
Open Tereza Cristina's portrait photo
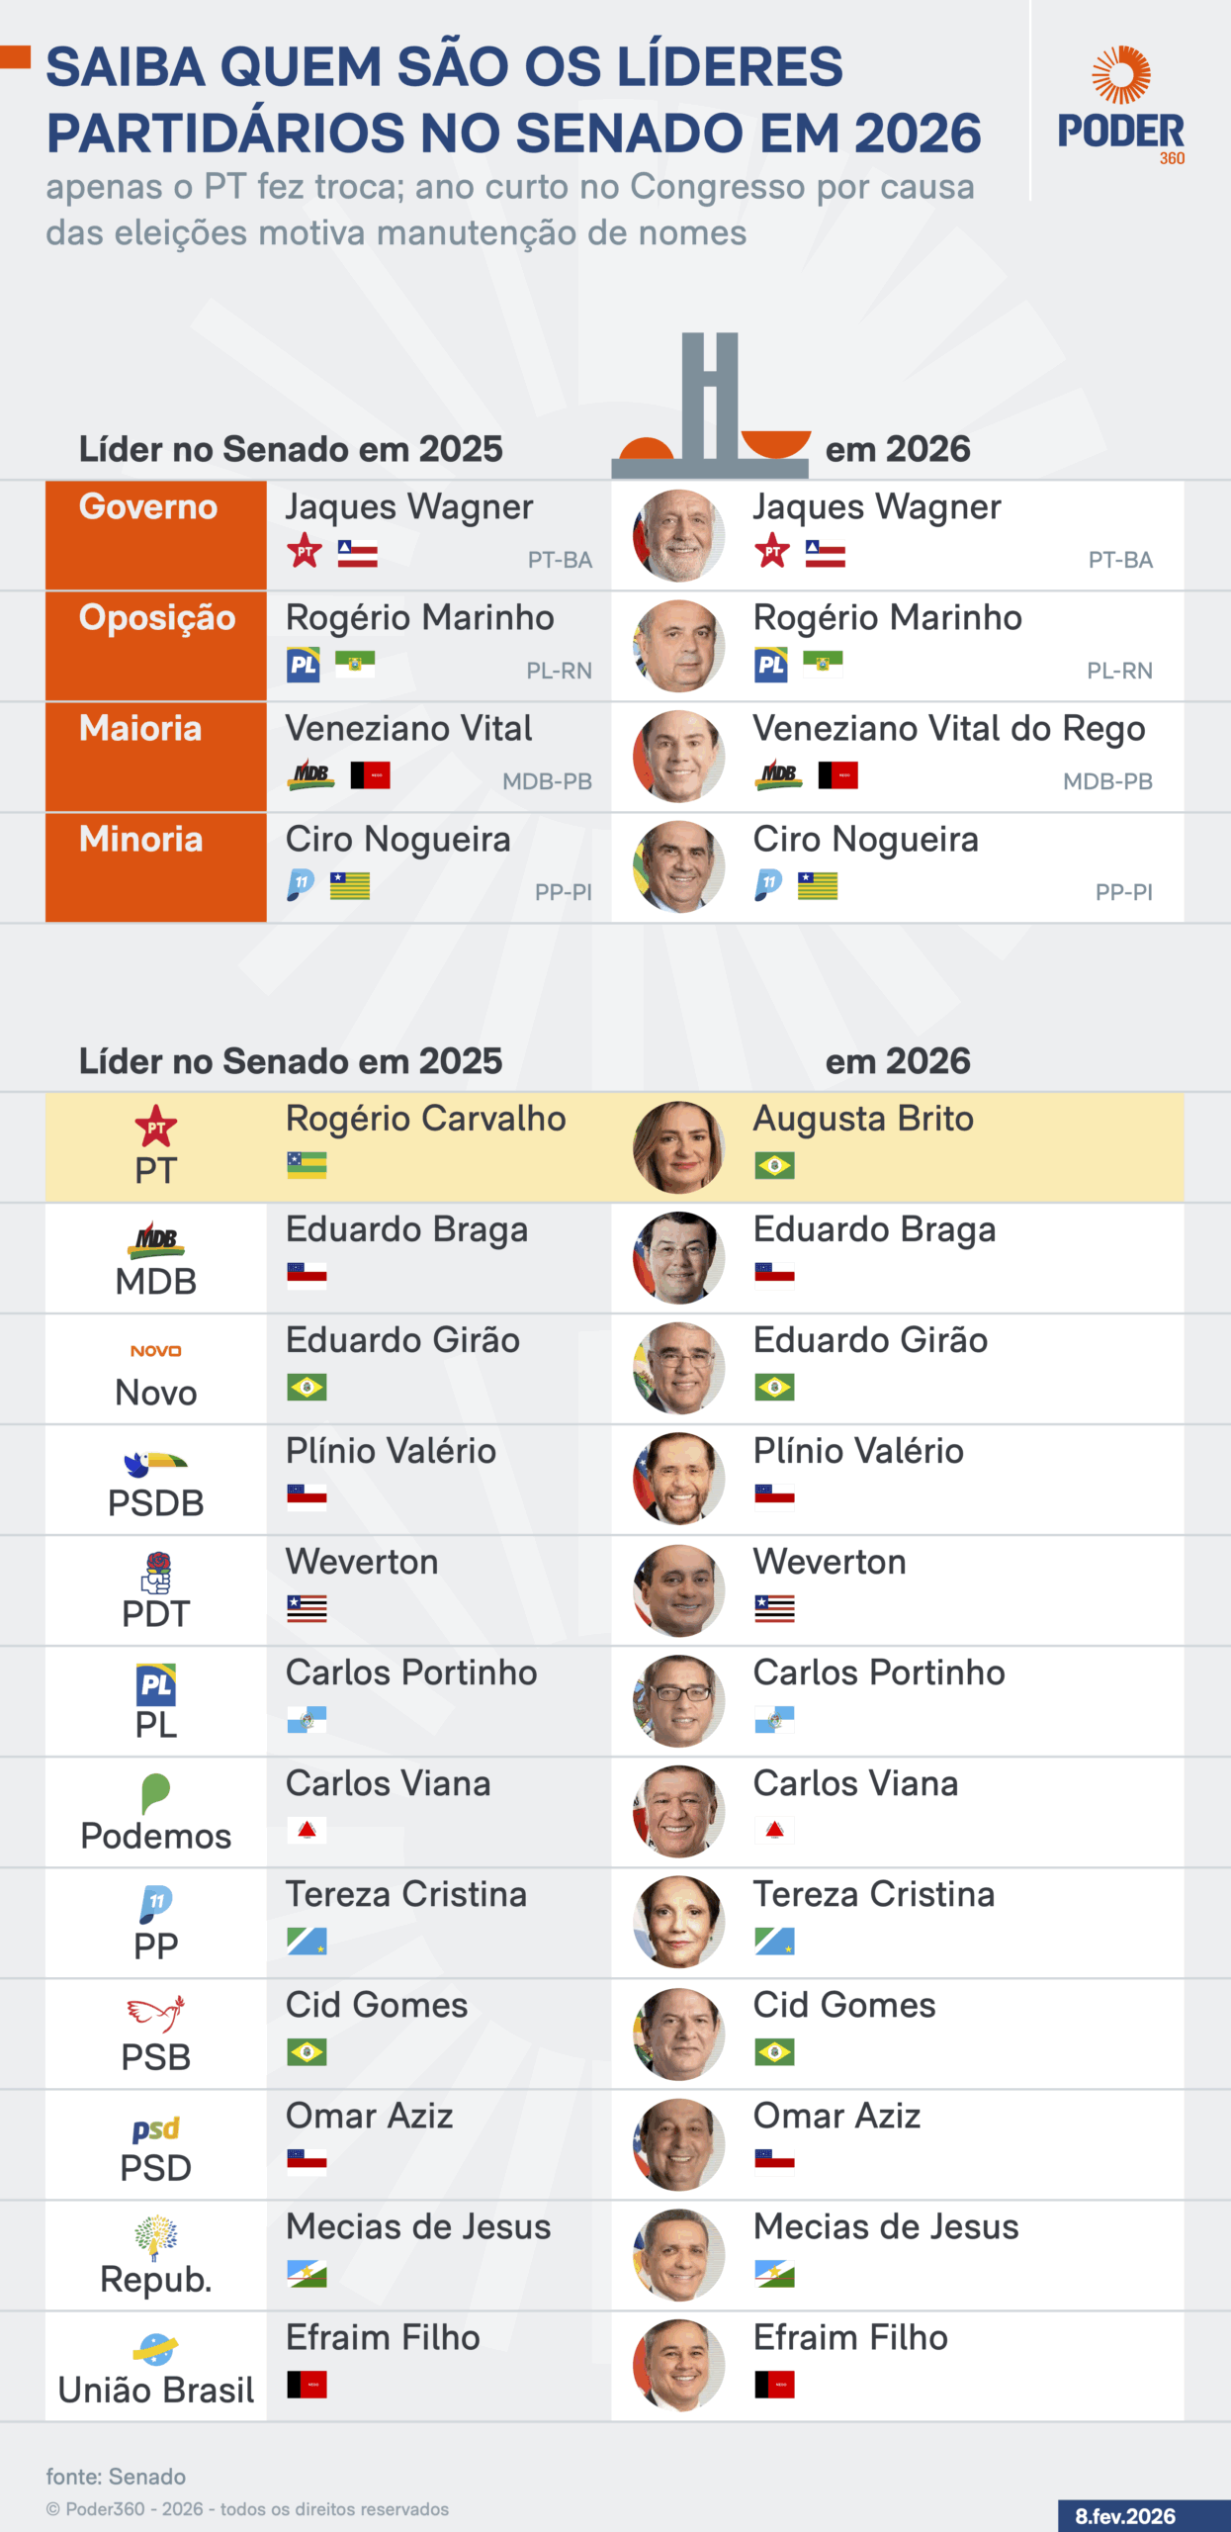pyautogui.click(x=679, y=1922)
